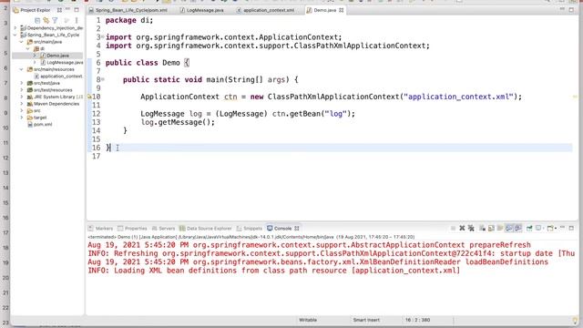This screenshot has height=328, width=583.
Task: Remove launch in Console toolbar
Action: (462, 229)
